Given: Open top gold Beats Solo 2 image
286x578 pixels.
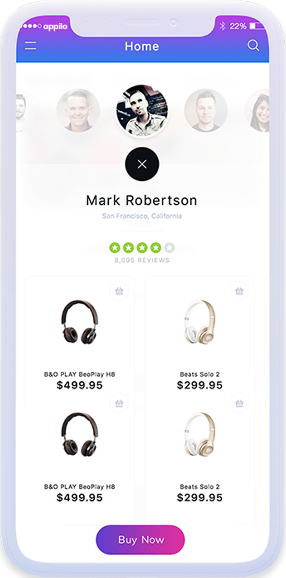Looking at the screenshot, I should point(200,322).
